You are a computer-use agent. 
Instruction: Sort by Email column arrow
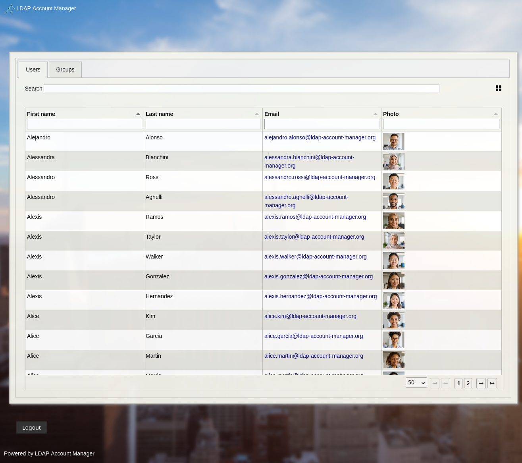point(375,114)
